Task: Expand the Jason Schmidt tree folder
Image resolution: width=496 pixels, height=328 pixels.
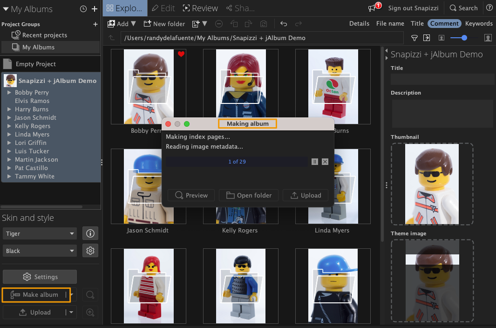Action: coord(9,117)
